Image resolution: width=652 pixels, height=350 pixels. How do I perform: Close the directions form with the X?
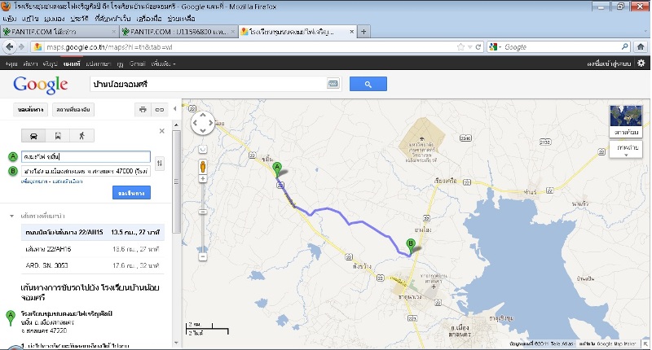[x=161, y=131]
